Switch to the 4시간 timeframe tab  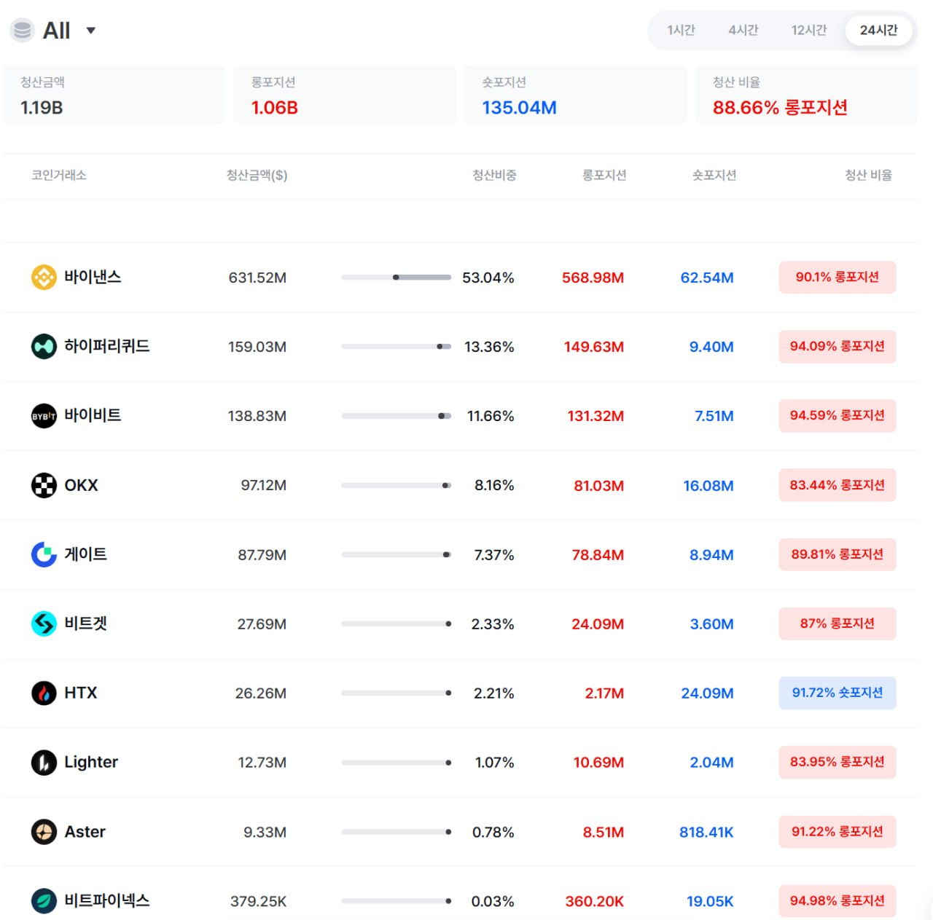point(743,31)
